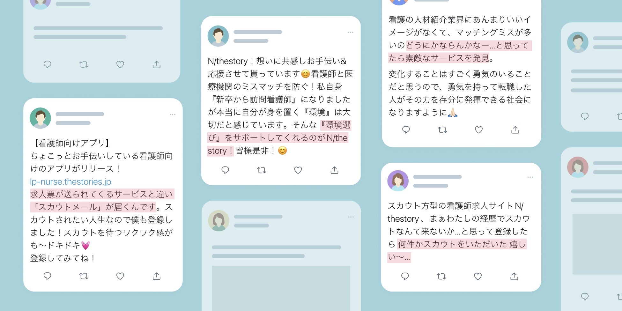Image resolution: width=622 pixels, height=311 pixels.
Task: Like the 看護の人材紹介業界 tweet
Action: [x=479, y=130]
